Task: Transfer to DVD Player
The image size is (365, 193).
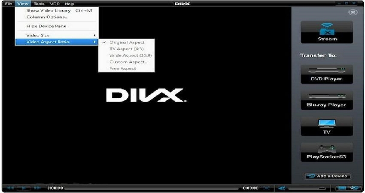Action: (x=327, y=74)
